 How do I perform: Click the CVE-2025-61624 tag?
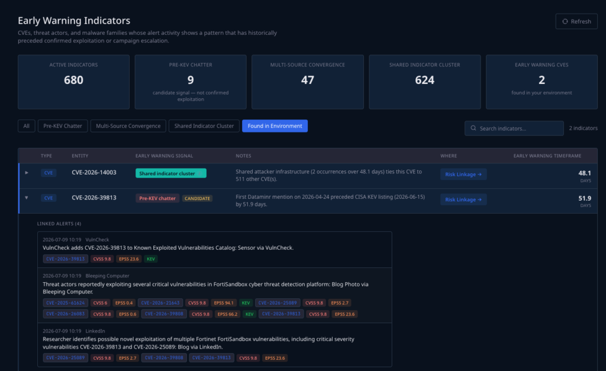click(x=65, y=303)
